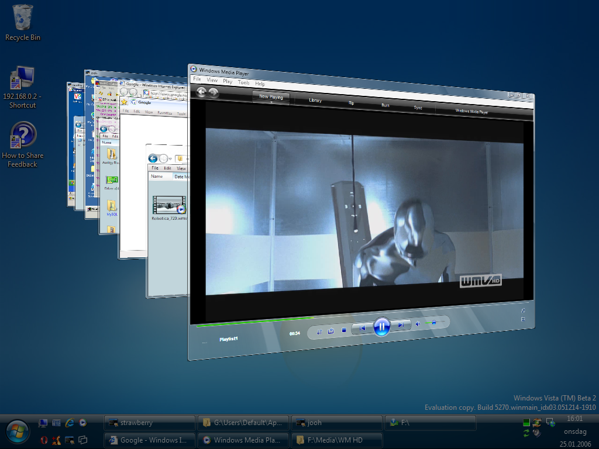Screen dimensions: 599x449
Task: Open the File menu in the explorer window
Action: [x=155, y=168]
